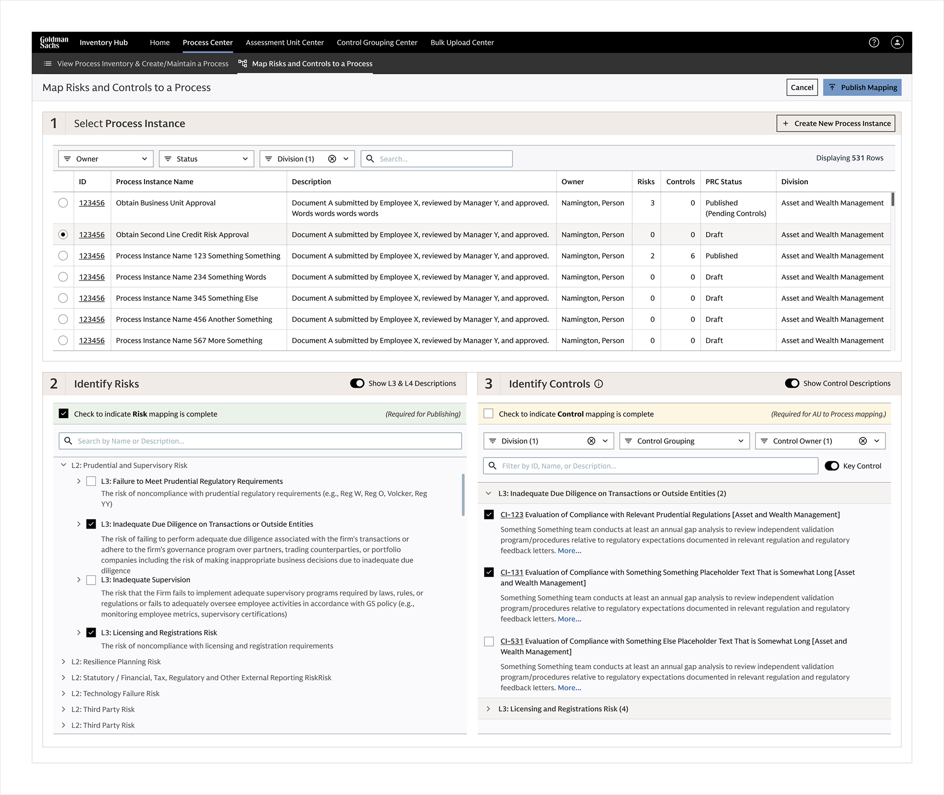Screen dimensions: 944x795
Task: Click Create New Process Instance button
Action: [x=835, y=123]
